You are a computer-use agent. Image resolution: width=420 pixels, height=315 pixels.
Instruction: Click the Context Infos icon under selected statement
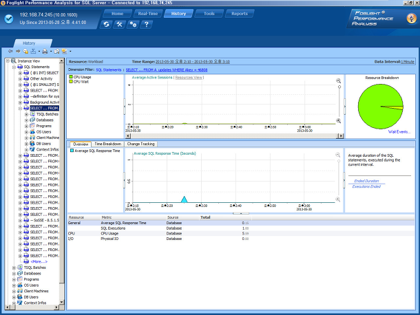[x=32, y=149]
